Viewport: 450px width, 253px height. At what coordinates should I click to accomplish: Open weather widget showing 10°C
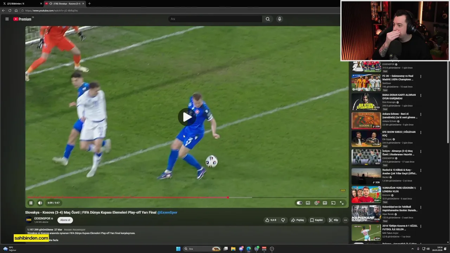click(x=9, y=249)
